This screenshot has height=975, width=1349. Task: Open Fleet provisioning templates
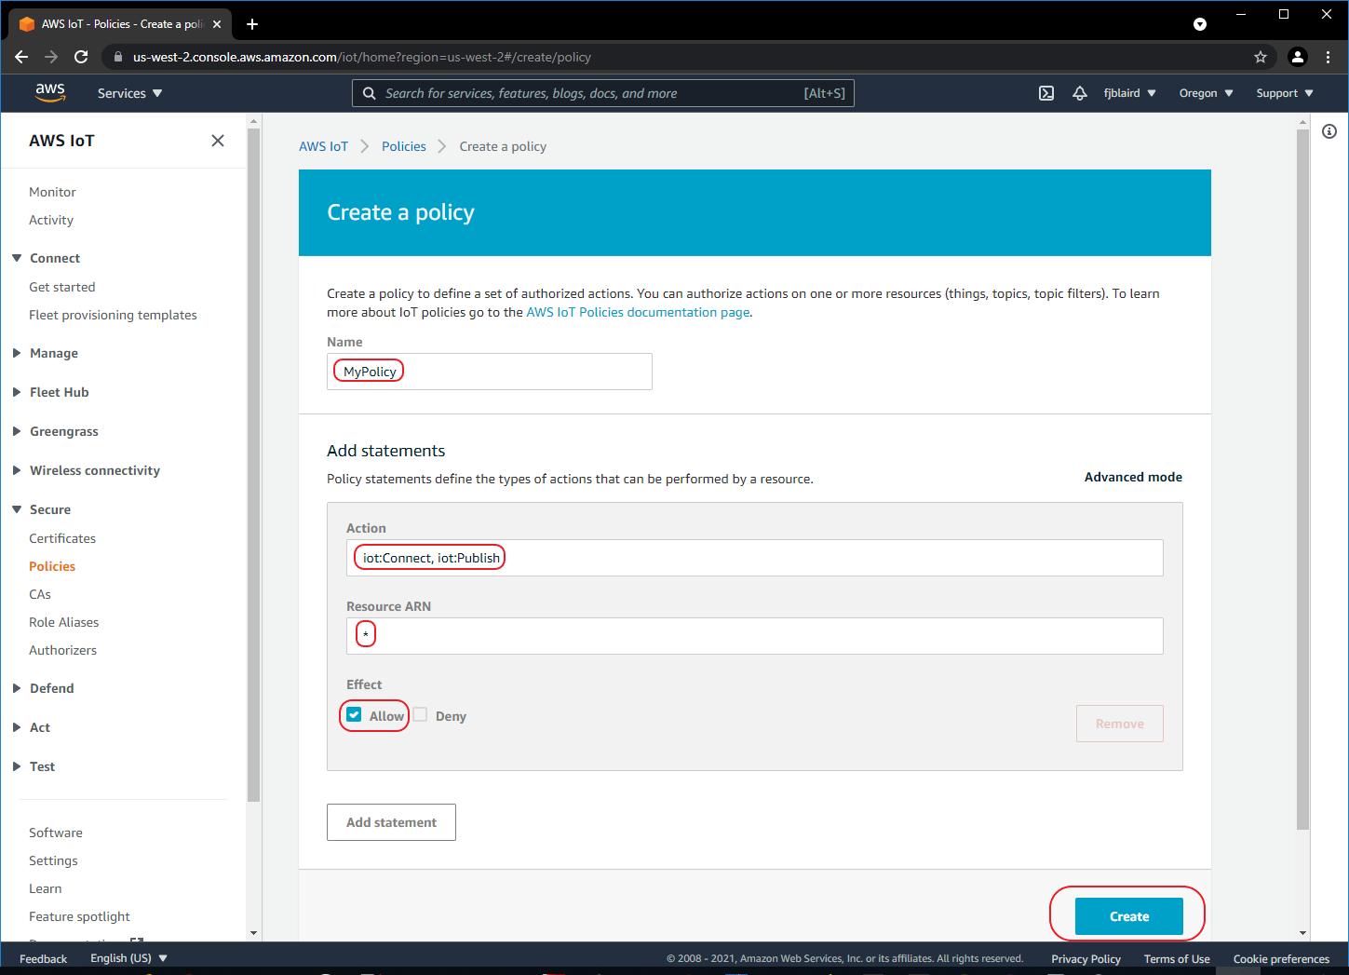tap(113, 315)
